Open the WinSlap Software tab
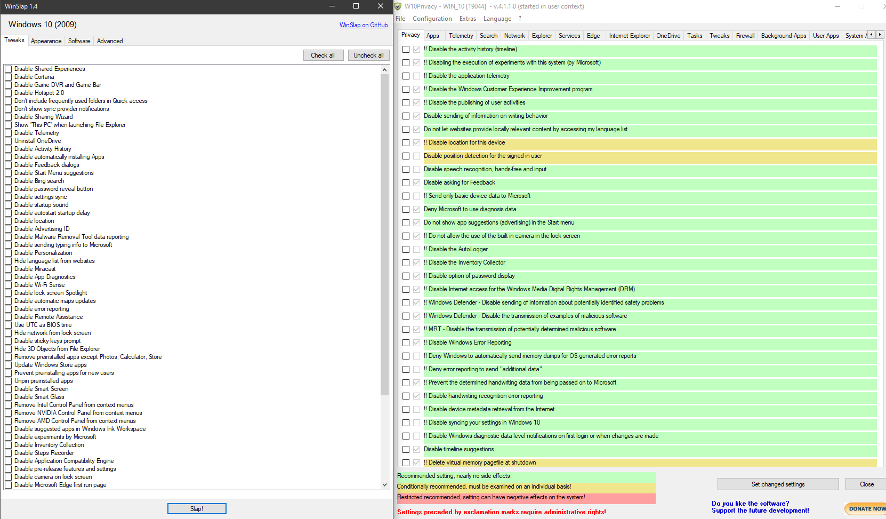886x519 pixels. 79,41
